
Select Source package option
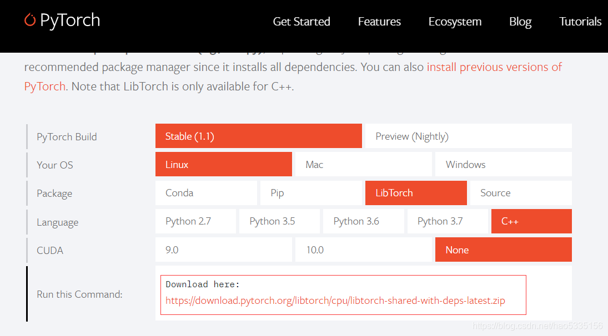click(521, 193)
